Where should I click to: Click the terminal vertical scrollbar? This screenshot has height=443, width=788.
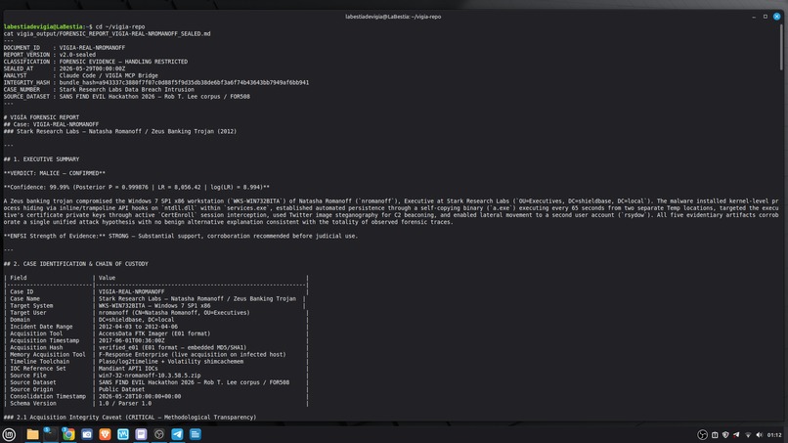coord(781,48)
